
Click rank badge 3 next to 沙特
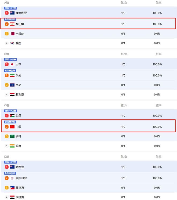[7, 136]
